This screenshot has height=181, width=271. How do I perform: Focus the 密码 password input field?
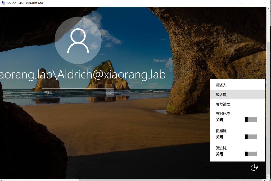pos(74,93)
